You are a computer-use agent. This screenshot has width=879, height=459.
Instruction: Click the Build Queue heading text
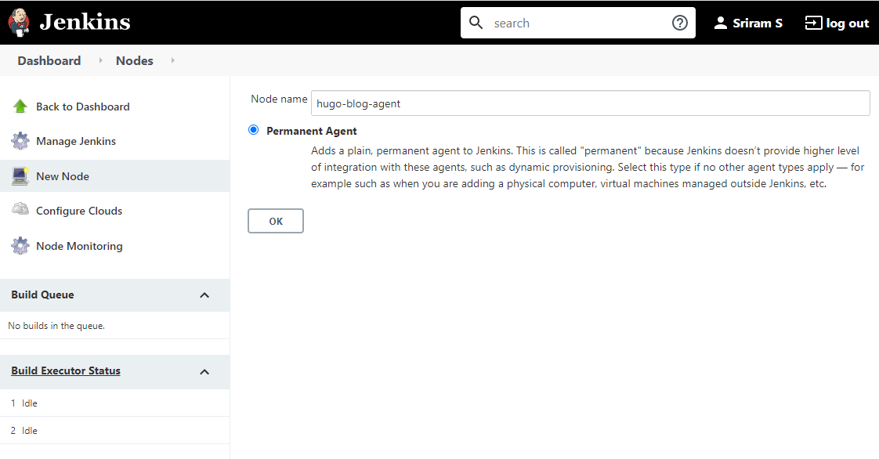click(42, 295)
